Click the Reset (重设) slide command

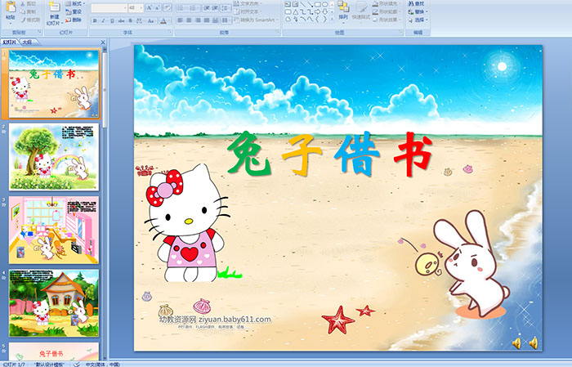coord(74,11)
